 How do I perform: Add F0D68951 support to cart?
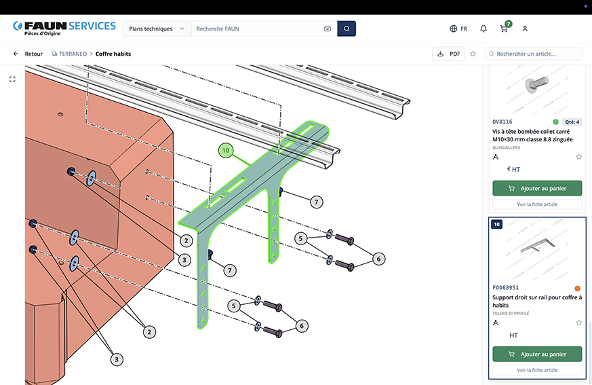[537, 354]
